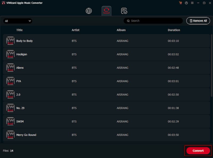Screen dimensions: 213x158
Task: Click the Merry Go Round title
Action: click(26, 135)
